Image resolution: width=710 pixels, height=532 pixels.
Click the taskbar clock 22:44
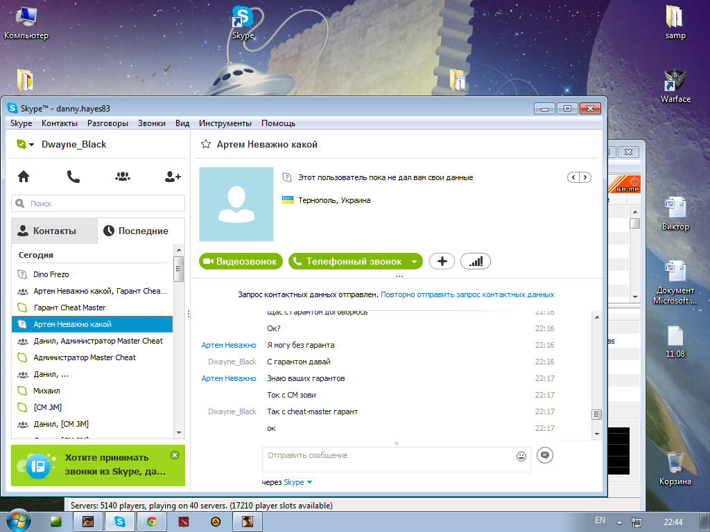pos(673,522)
